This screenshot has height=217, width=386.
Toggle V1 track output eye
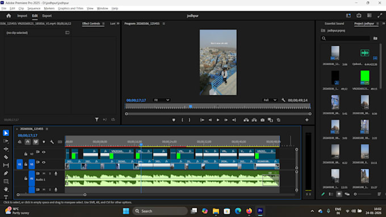coord(44,162)
